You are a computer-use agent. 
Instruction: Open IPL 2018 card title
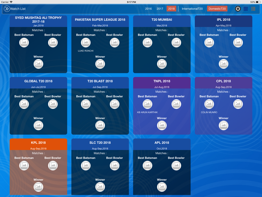coord(223,20)
